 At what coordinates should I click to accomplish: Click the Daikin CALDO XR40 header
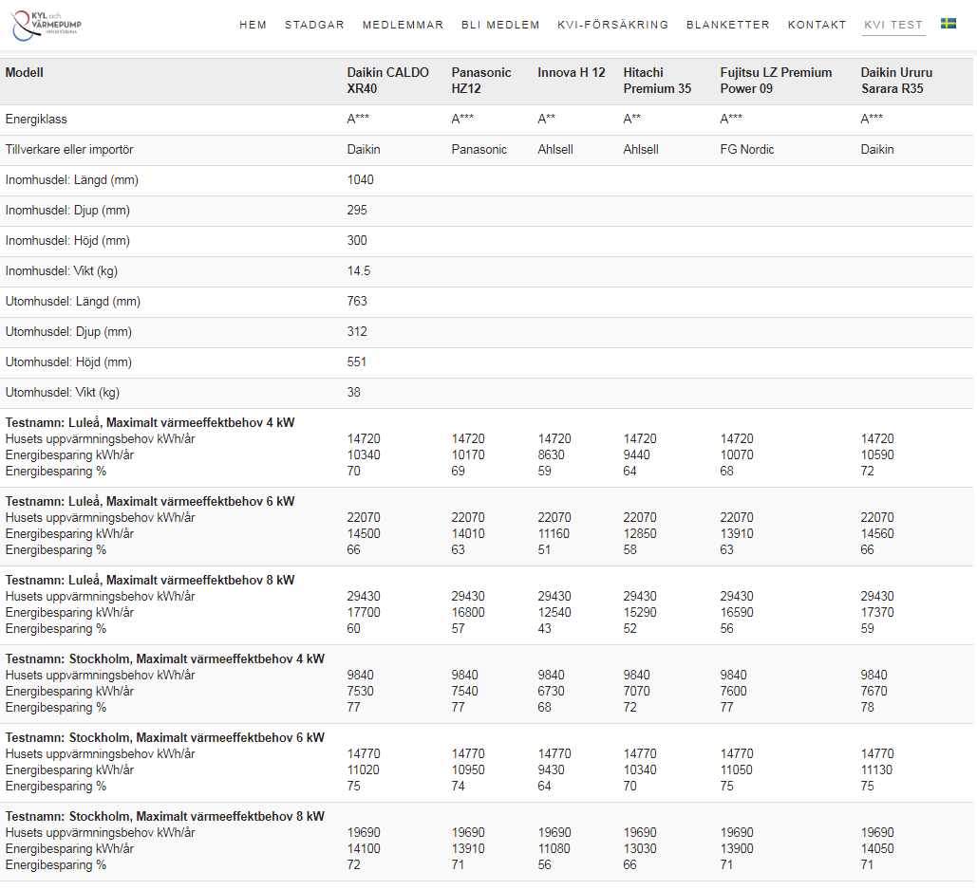pos(387,81)
